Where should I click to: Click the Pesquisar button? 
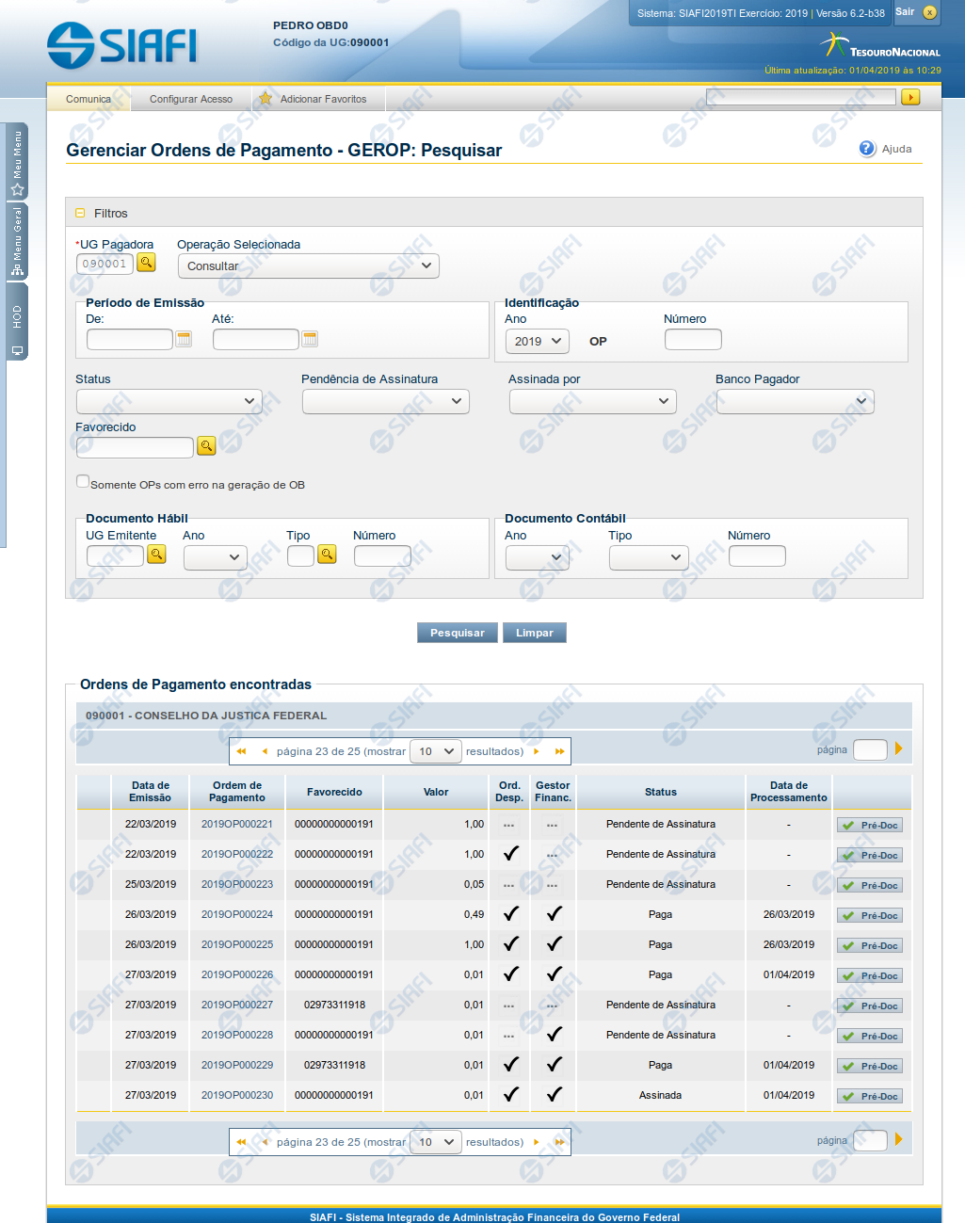(457, 633)
